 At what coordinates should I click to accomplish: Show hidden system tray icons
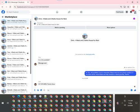point(122,103)
